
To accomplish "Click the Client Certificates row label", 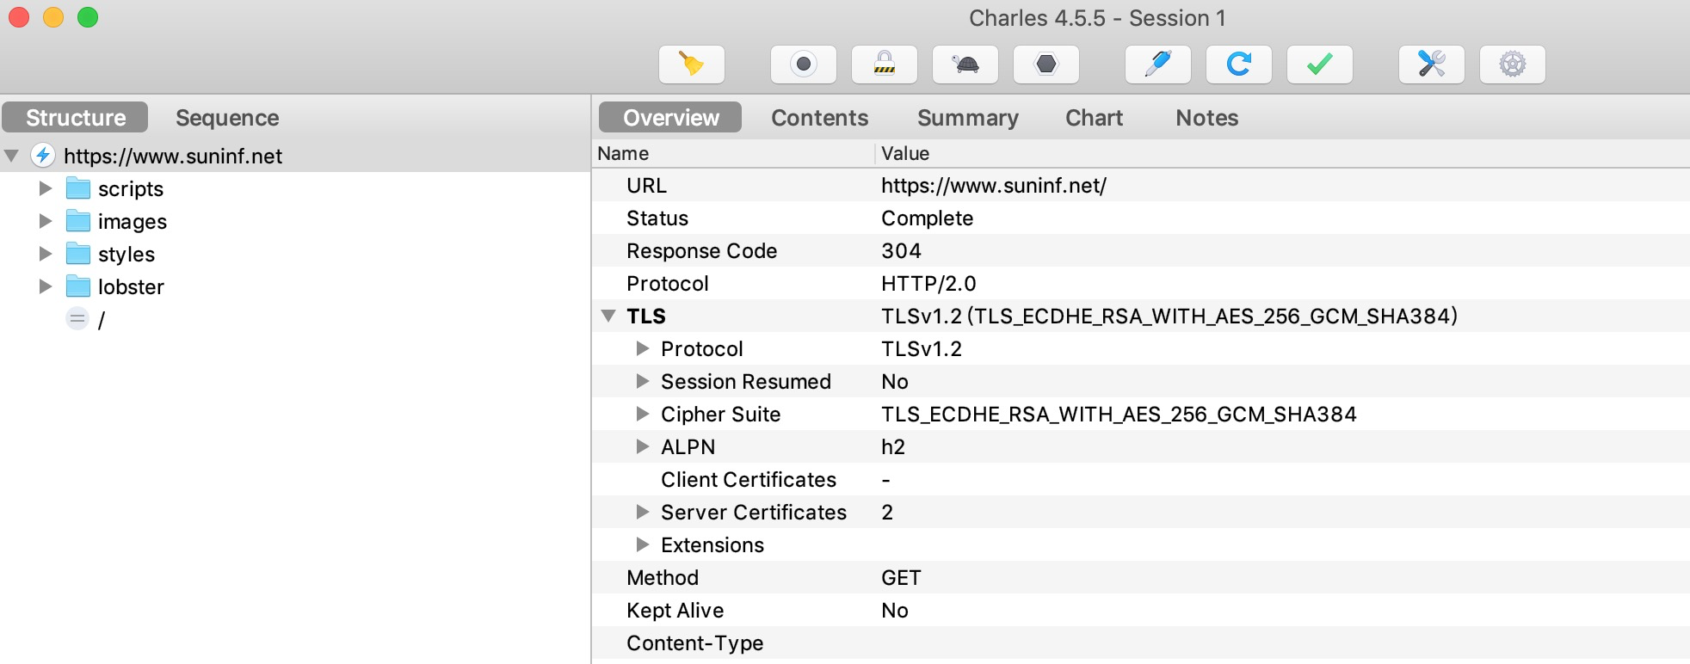I will tap(749, 480).
